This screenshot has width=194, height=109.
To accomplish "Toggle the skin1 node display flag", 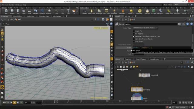I will pyautogui.click(x=142, y=98).
